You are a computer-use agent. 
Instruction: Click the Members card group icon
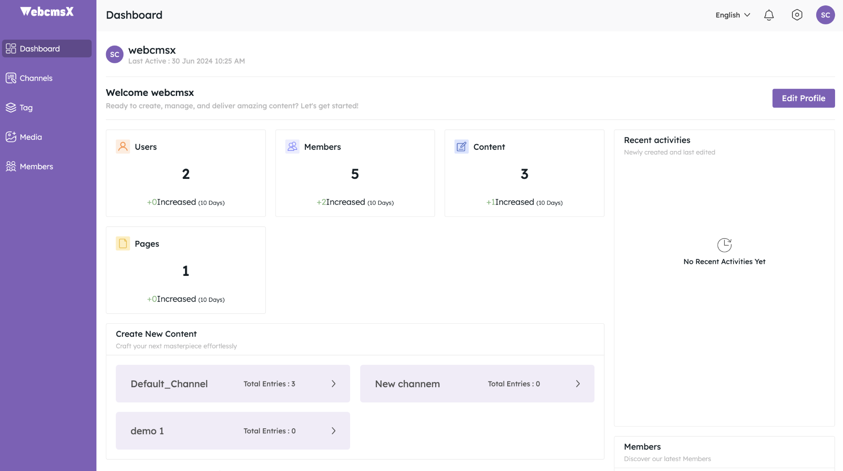[x=292, y=146]
